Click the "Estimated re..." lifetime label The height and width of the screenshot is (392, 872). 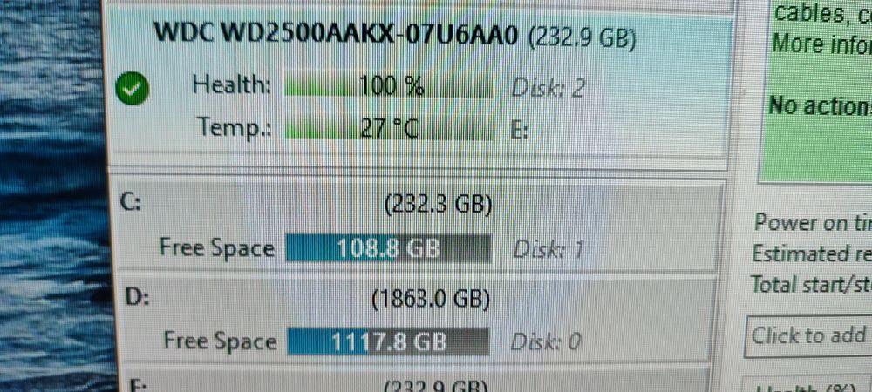[811, 254]
